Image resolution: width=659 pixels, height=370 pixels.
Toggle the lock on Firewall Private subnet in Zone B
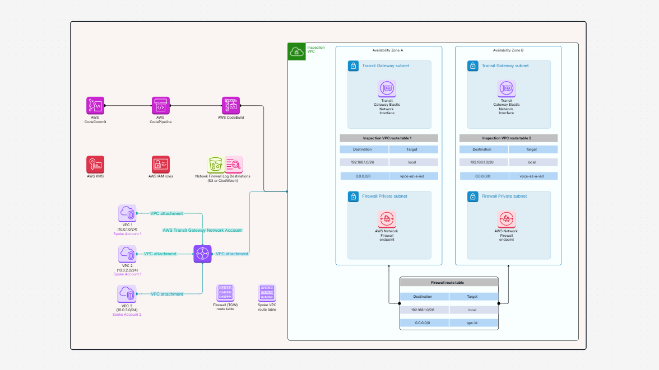472,196
